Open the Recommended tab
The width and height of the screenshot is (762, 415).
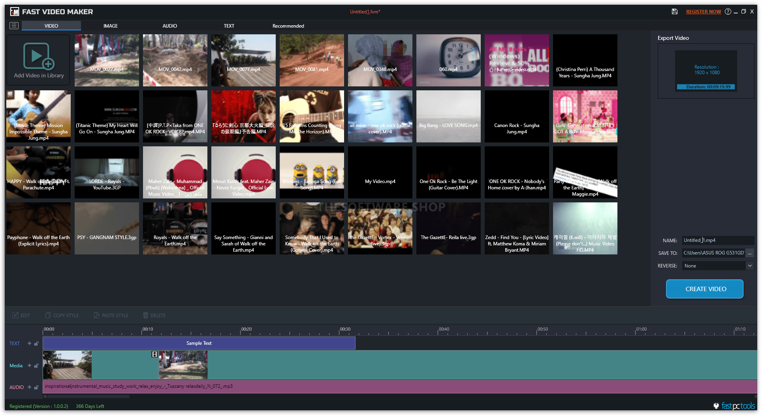pyautogui.click(x=288, y=26)
